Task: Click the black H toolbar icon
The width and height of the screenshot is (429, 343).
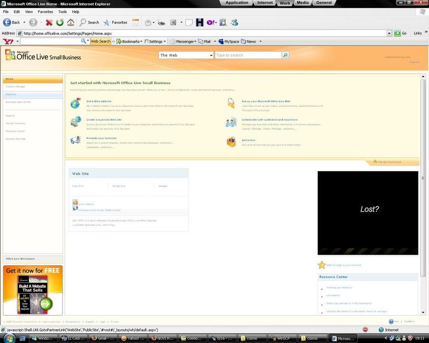Action: coord(200,23)
